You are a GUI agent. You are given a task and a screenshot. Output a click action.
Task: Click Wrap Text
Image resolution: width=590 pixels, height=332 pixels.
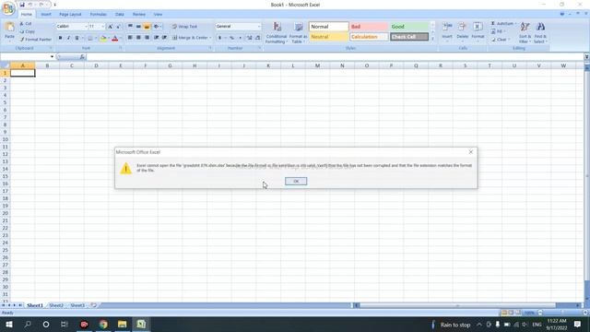pyautogui.click(x=184, y=27)
